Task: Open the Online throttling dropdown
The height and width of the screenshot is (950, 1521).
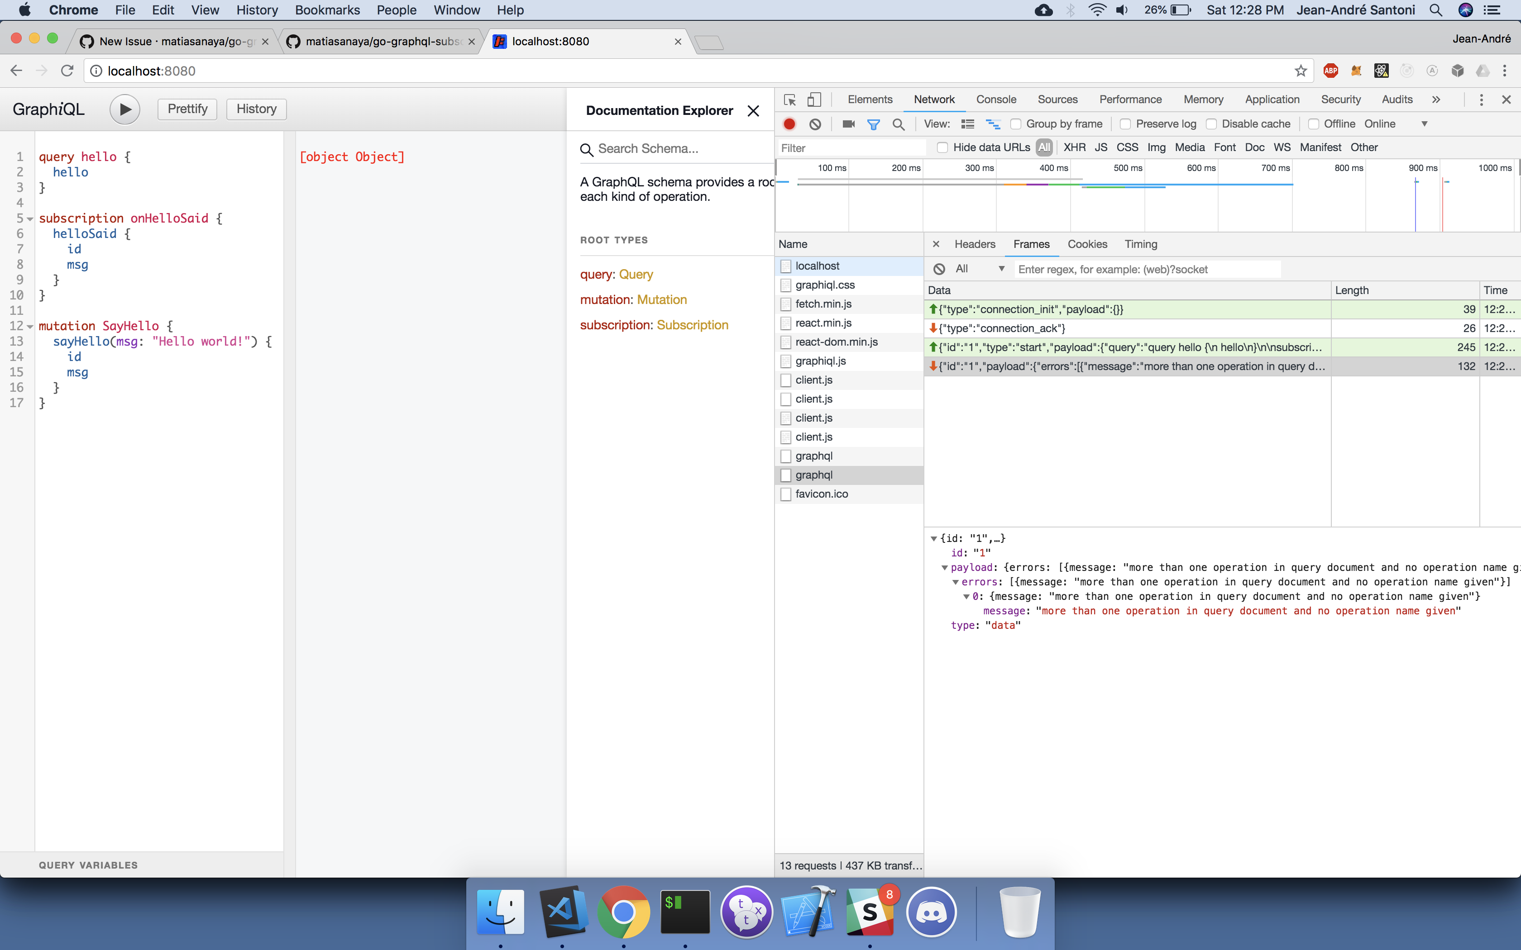Action: tap(1424, 124)
